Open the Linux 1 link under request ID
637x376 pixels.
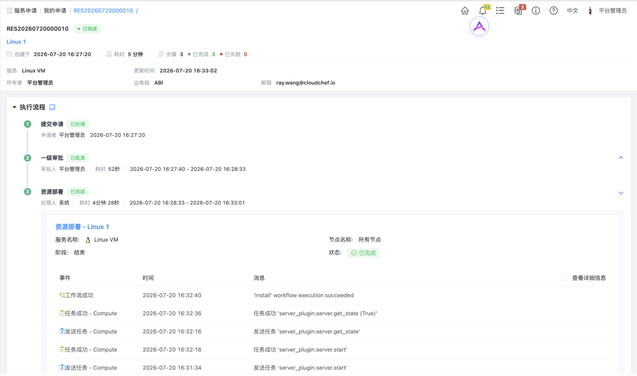17,42
